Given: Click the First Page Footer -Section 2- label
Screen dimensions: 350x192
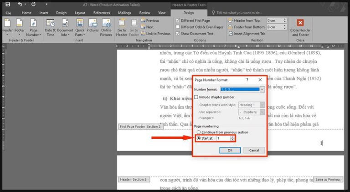Looking at the screenshot, I should tap(141, 126).
